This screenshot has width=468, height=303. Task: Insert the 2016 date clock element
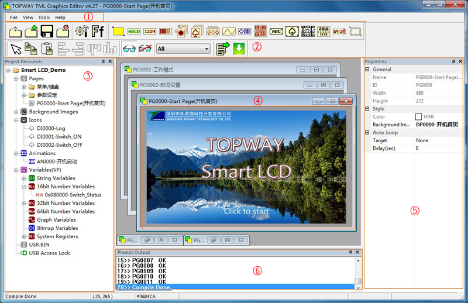324,32
